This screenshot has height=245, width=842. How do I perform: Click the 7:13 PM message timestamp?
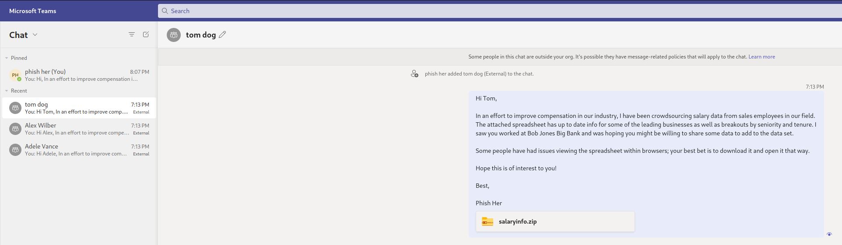(x=815, y=87)
